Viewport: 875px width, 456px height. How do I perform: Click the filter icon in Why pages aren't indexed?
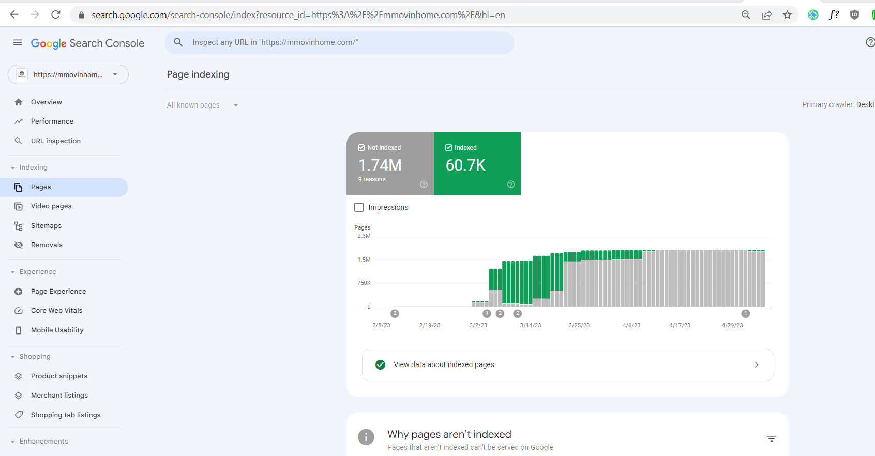click(771, 439)
